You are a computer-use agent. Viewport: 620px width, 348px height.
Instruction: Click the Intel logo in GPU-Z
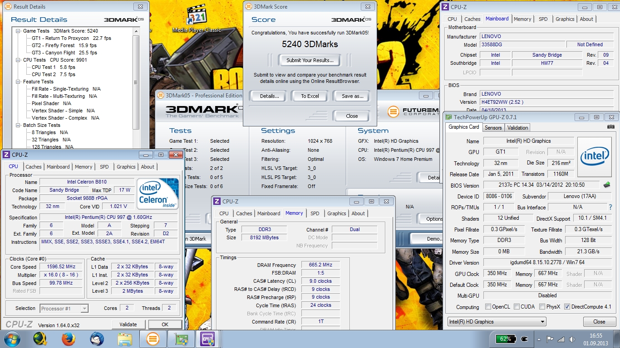point(595,157)
